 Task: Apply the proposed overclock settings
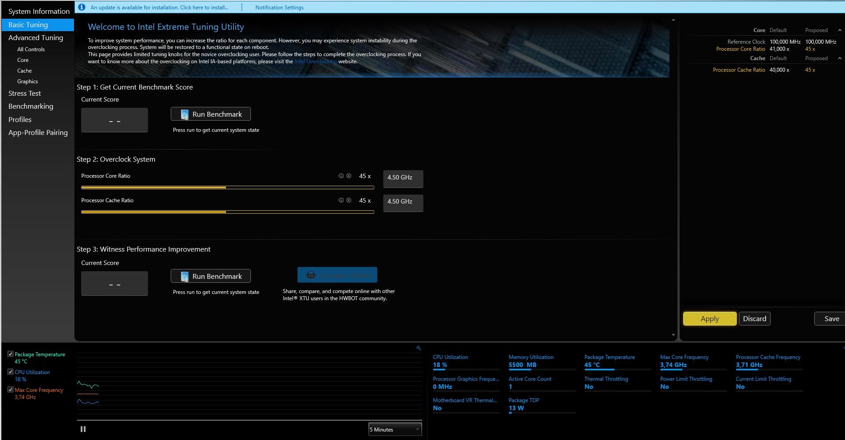pyautogui.click(x=710, y=319)
